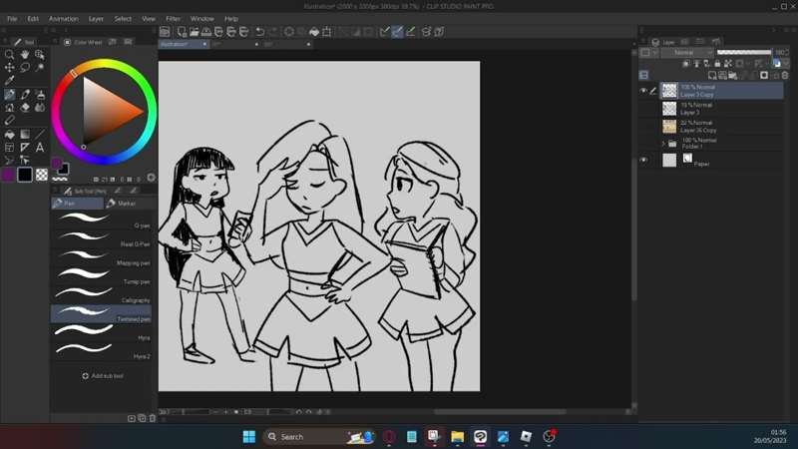The height and width of the screenshot is (449, 798).
Task: Click the layer opacity slider
Action: coord(744,53)
